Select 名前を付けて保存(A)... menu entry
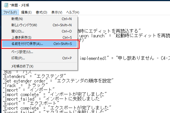The width and height of the screenshot is (170, 113). (x=27, y=44)
